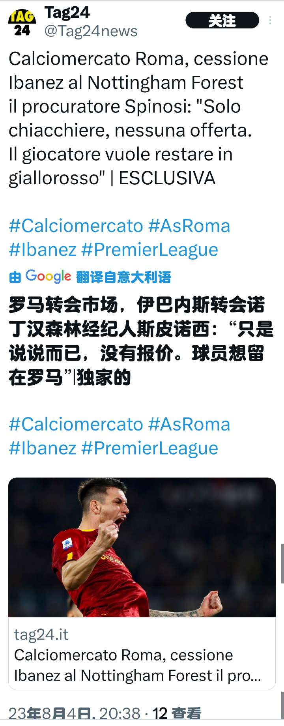Open the Tag24 display name
Screen dimensions: 284x726
[67, 12]
